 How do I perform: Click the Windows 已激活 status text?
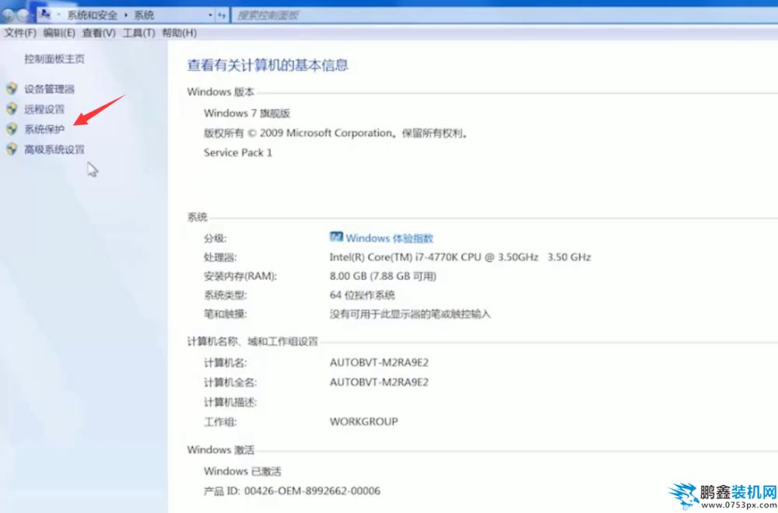[x=243, y=471]
